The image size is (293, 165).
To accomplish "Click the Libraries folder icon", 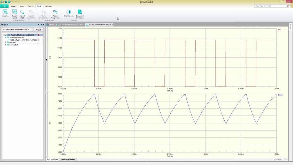I will [x=8, y=42].
